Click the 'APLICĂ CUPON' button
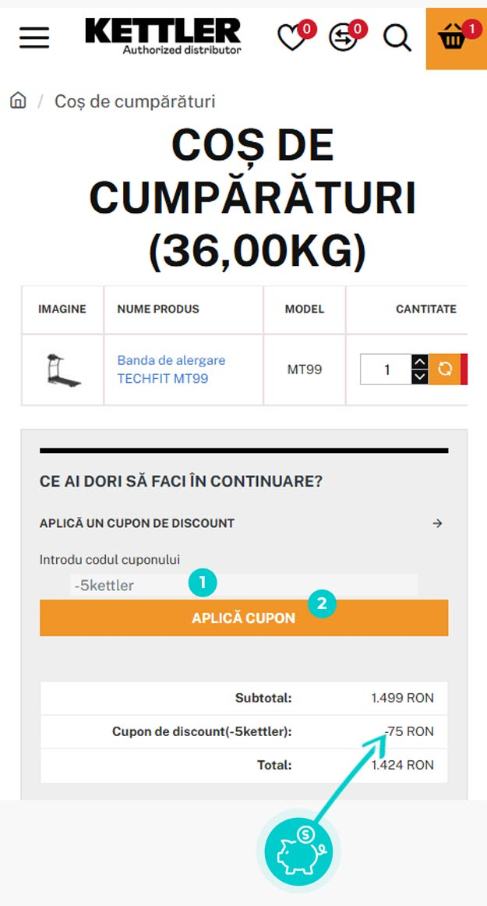This screenshot has width=487, height=906. click(244, 618)
